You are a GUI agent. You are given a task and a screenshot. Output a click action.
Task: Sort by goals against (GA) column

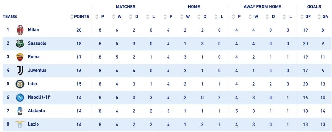tap(323, 17)
